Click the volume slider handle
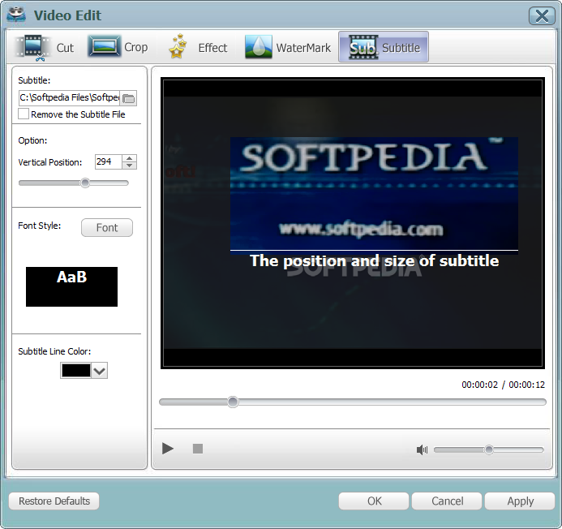This screenshot has width=562, height=529. point(489,449)
